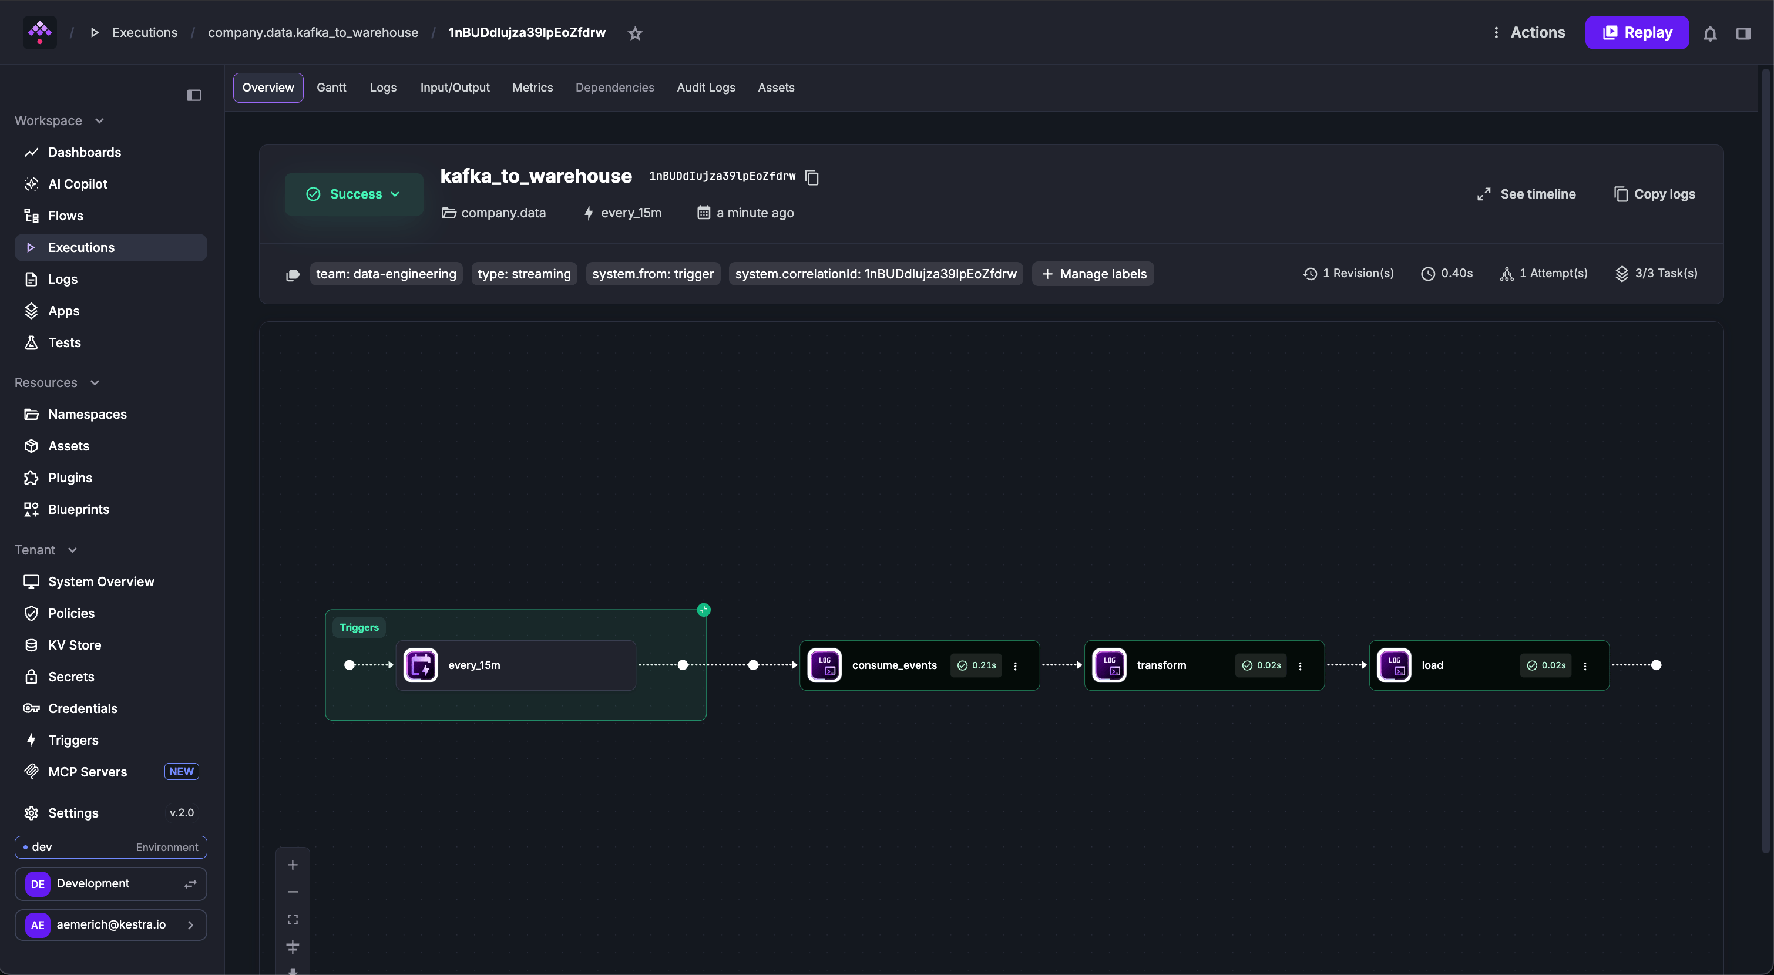Open Policies page
The image size is (1774, 975).
[x=111, y=613]
